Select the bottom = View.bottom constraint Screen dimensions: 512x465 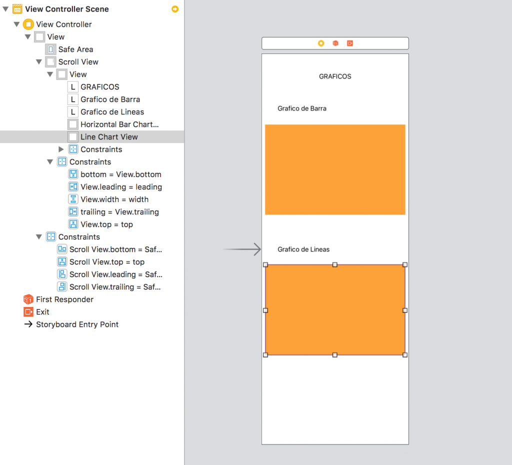pyautogui.click(x=120, y=174)
